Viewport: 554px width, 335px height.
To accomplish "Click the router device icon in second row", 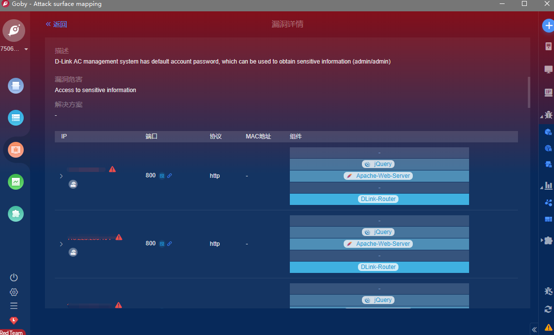I will (73, 252).
